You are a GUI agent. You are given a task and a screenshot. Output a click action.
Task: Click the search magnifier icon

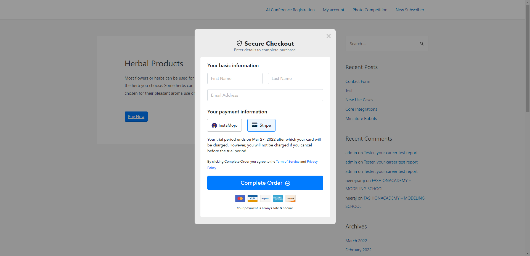(x=422, y=43)
